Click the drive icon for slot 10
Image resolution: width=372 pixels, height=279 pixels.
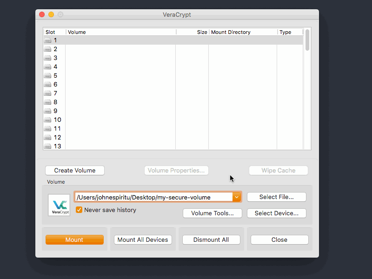[x=48, y=120]
